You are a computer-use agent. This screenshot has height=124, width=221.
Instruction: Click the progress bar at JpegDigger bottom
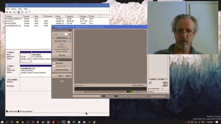pos(87,96)
